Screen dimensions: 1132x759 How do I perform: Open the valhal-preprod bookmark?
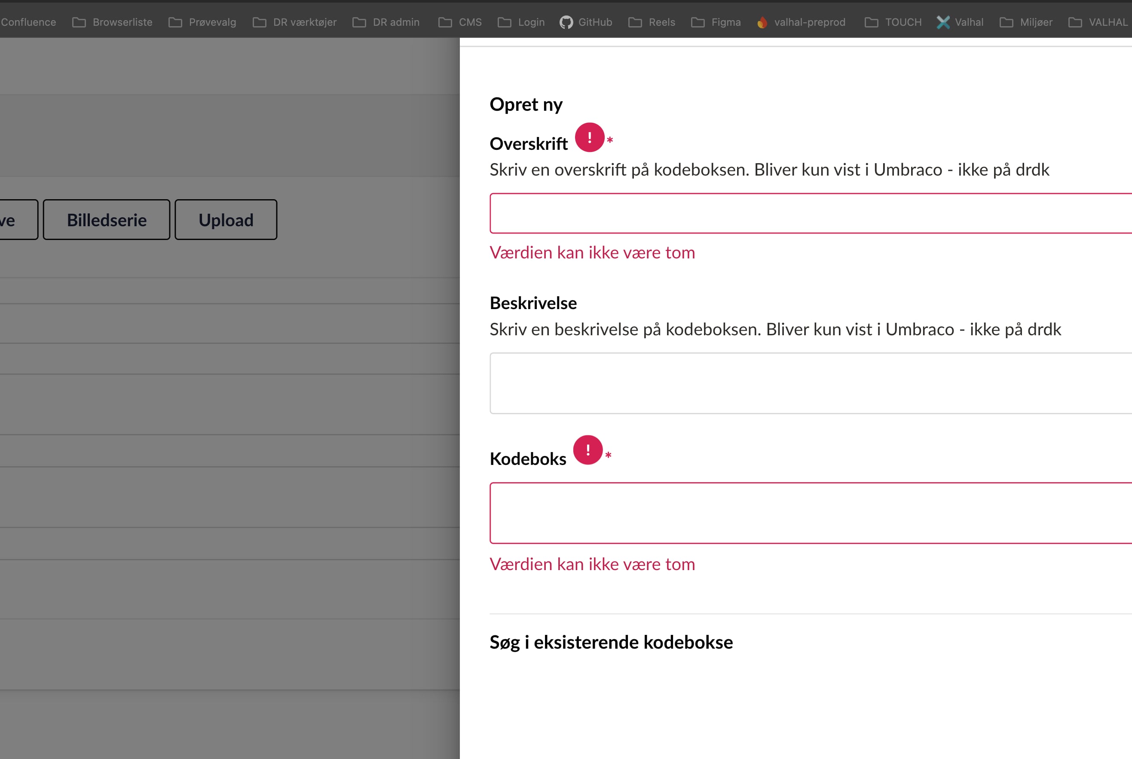[802, 22]
